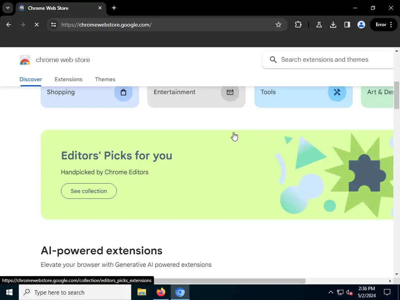Click the vertical scrollbar thumb
Screen dimensions: 400x300
[x=396, y=95]
